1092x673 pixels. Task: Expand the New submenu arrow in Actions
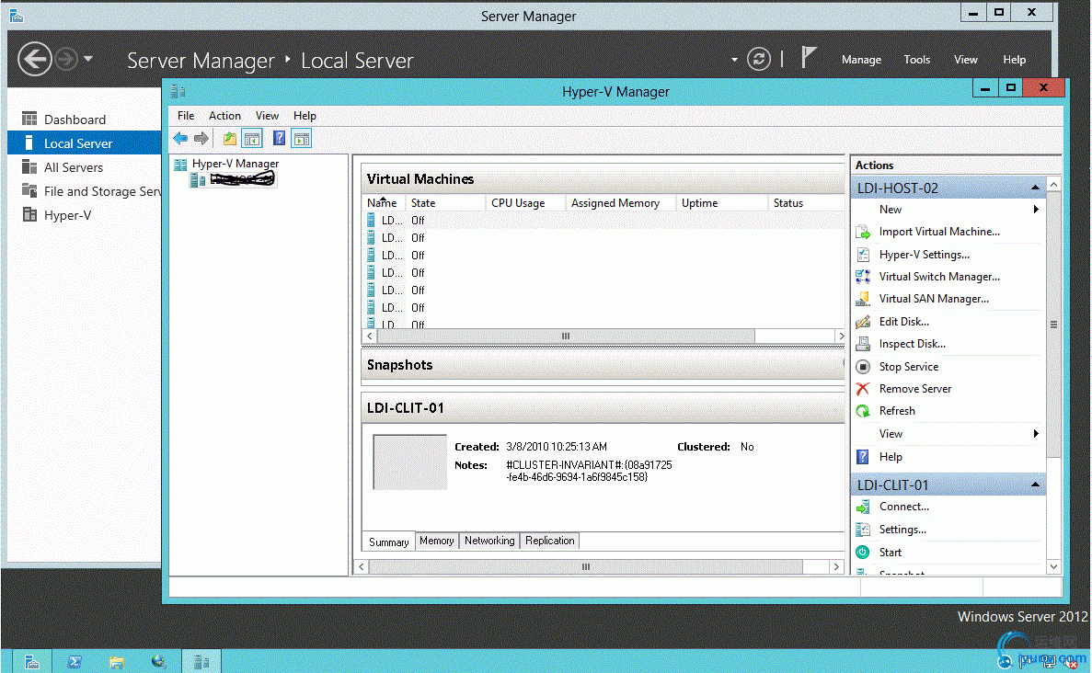click(1036, 210)
